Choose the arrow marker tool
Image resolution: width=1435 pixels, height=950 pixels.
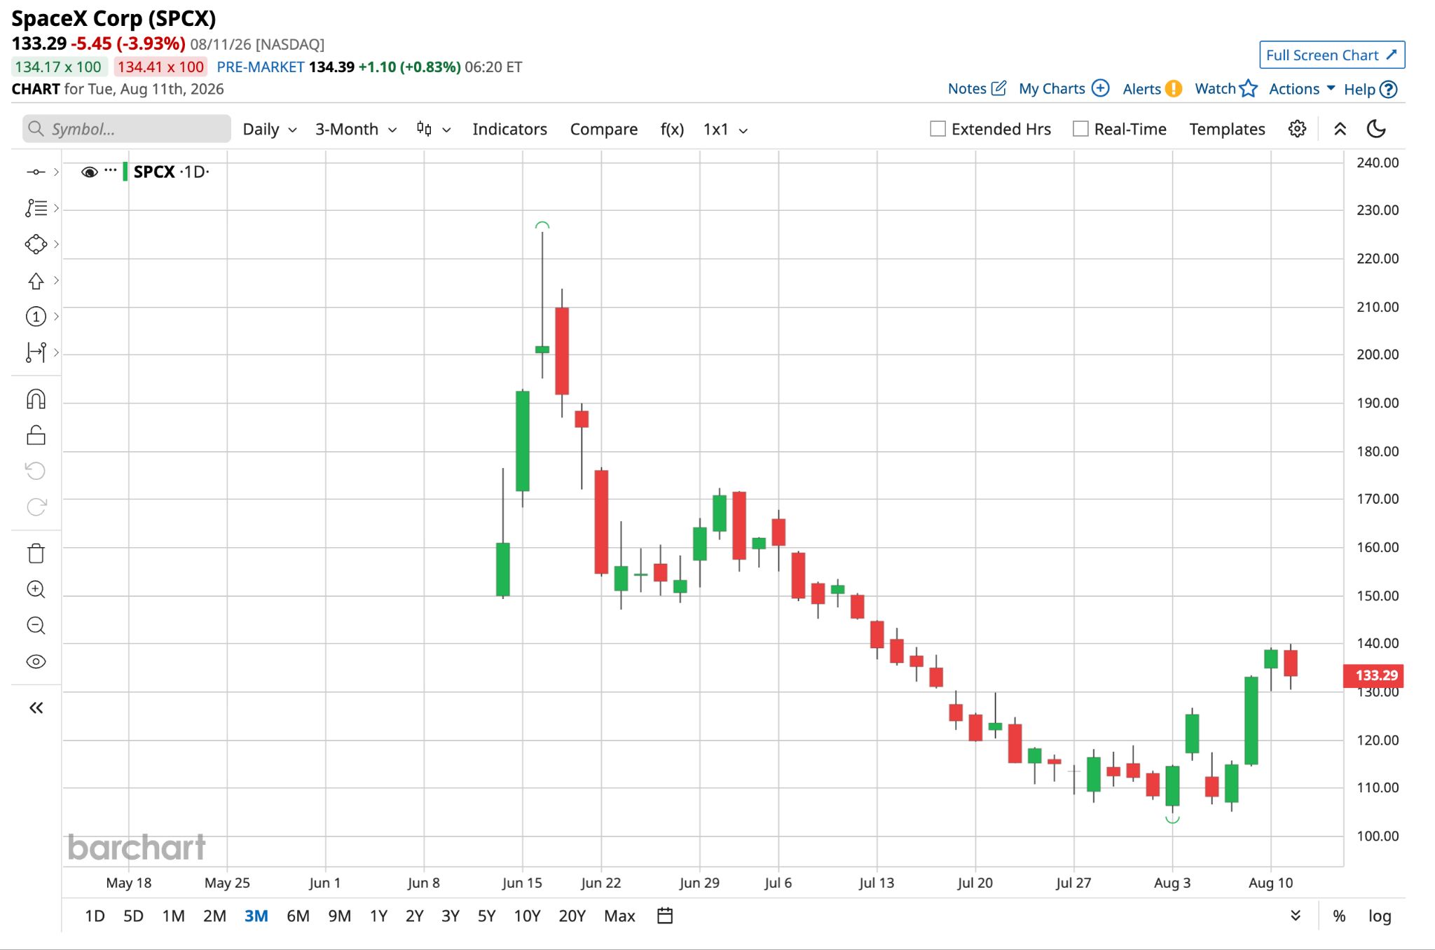point(36,280)
